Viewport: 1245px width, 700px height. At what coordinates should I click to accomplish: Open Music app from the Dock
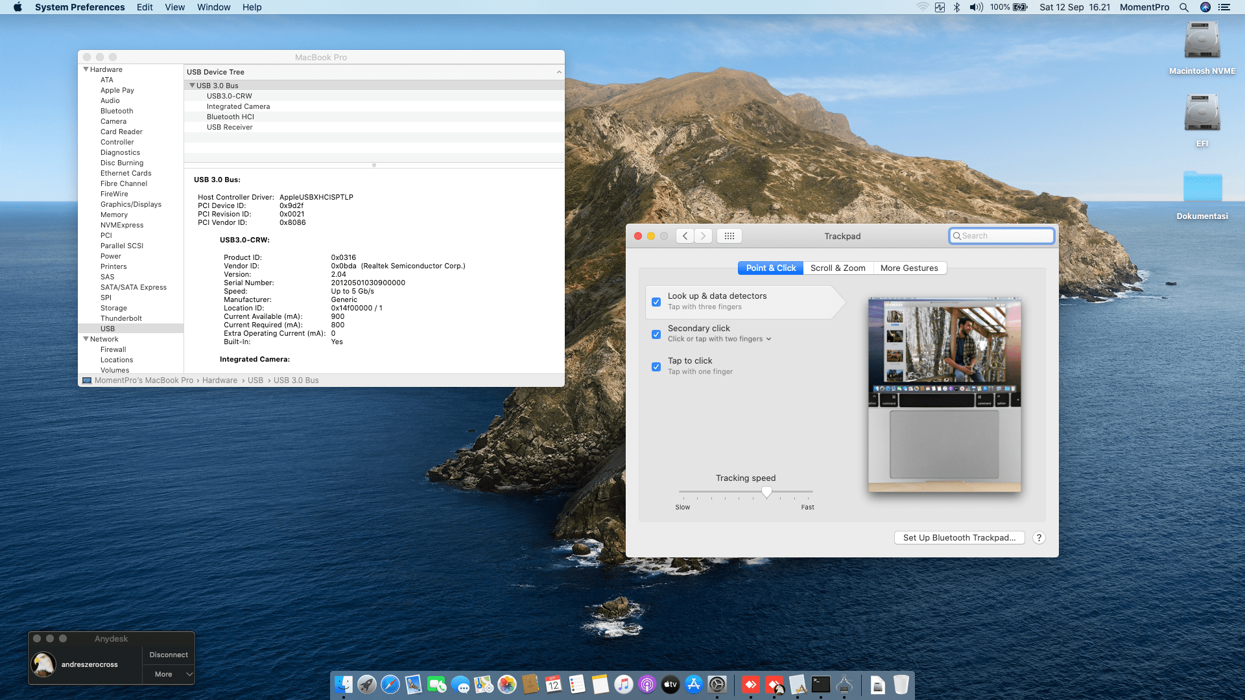point(624,684)
